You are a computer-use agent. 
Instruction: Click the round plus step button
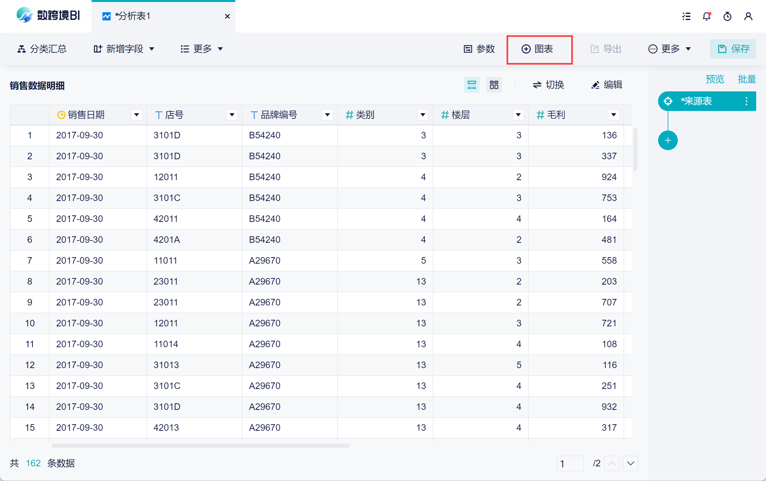coord(668,140)
